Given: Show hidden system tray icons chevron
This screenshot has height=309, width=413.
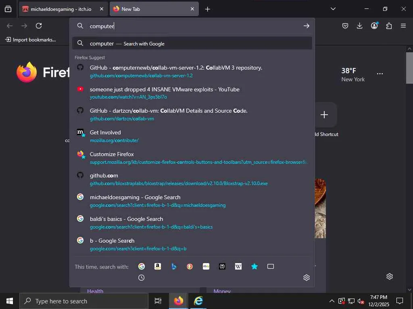Looking at the screenshot, I should click(332, 301).
